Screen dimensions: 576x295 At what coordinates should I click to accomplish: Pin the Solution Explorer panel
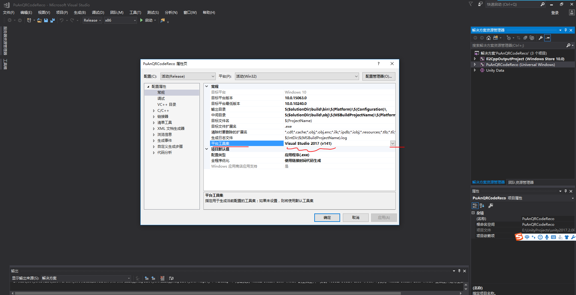point(565,30)
